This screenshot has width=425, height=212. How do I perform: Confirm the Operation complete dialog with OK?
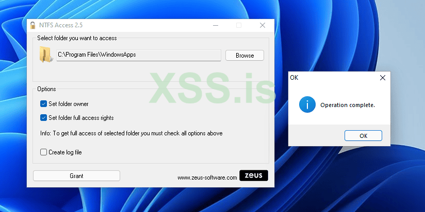click(x=363, y=136)
